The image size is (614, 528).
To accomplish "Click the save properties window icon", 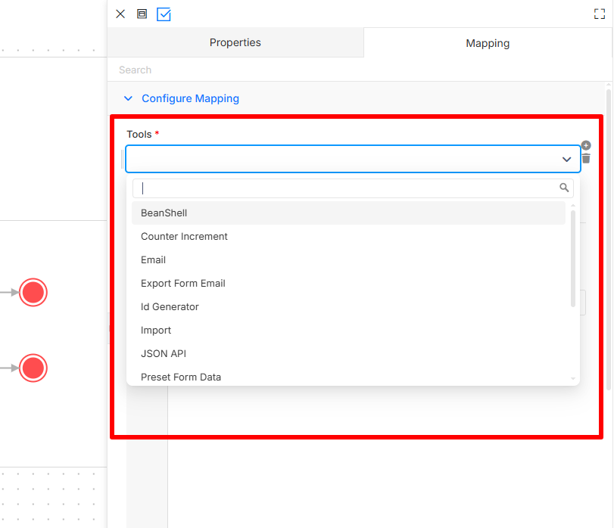I will [x=142, y=14].
